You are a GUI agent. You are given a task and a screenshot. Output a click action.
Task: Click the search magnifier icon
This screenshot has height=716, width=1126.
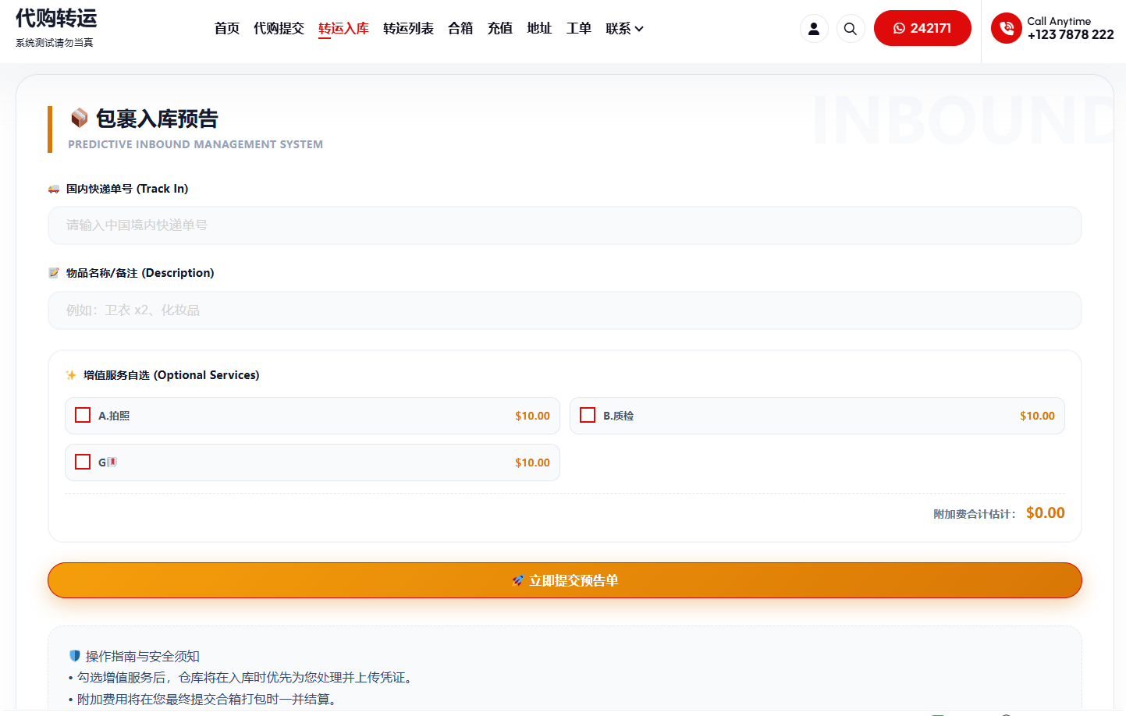(850, 29)
